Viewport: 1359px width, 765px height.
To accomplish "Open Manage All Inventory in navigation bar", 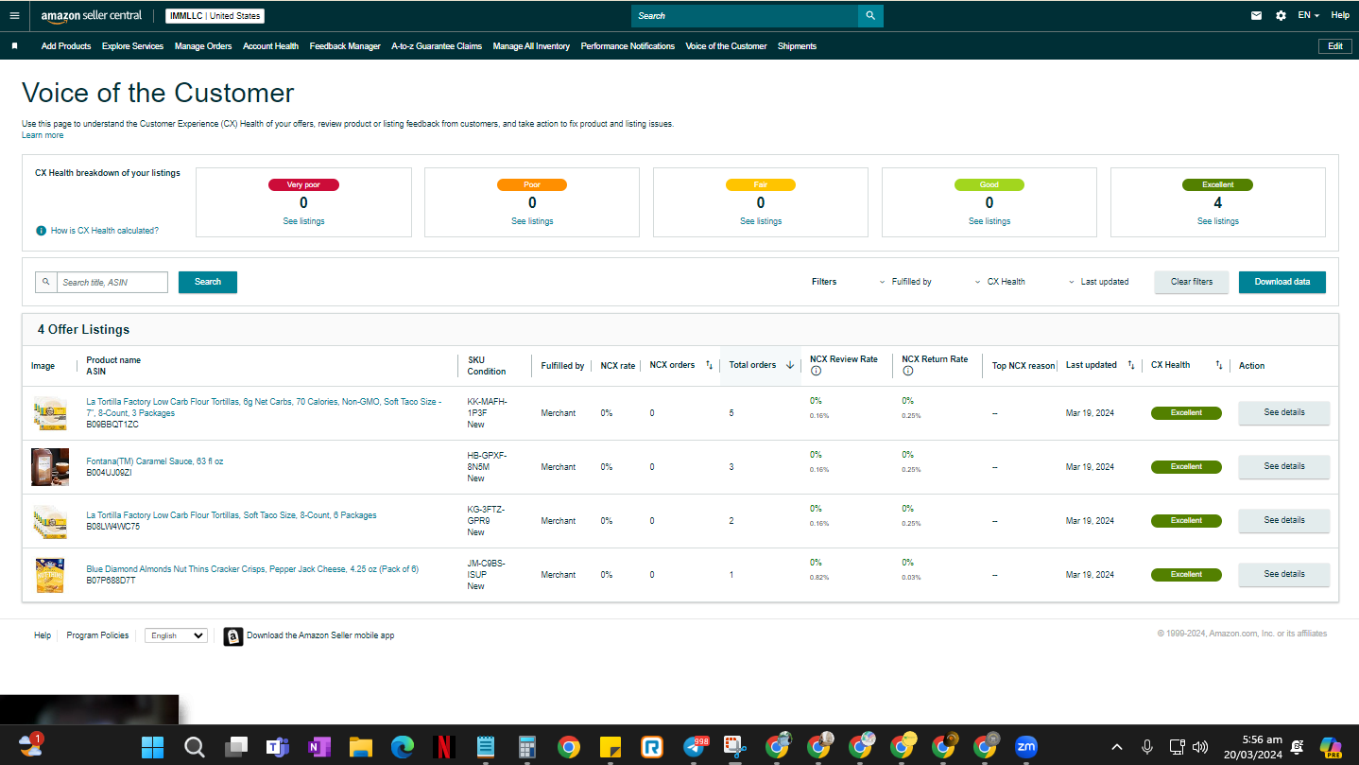I will coord(531,46).
